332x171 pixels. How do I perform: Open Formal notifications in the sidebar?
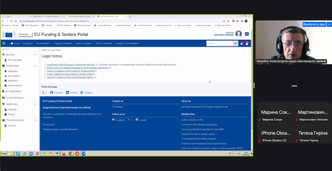coord(13,98)
